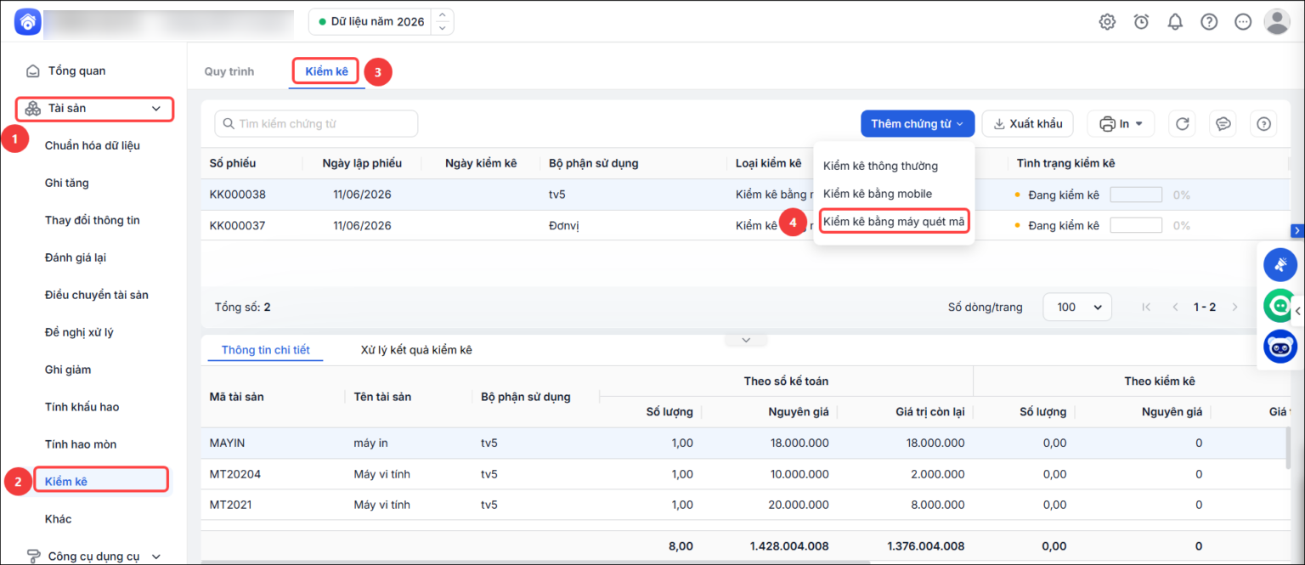Screen dimensions: 1305x565
Task: Open the chat feedback icon in toolbar
Action: (1223, 124)
